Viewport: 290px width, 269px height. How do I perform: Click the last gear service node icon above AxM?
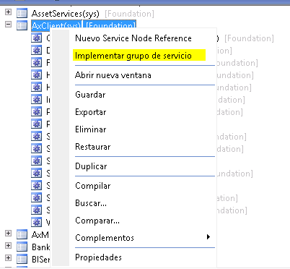click(x=37, y=222)
